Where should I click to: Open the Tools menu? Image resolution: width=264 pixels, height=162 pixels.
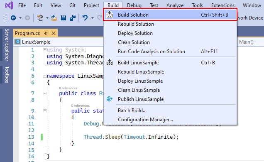pos(197,5)
